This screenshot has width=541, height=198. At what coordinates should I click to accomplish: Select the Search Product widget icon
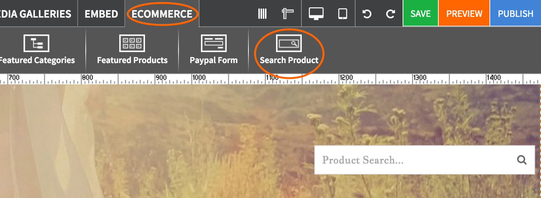pos(289,44)
